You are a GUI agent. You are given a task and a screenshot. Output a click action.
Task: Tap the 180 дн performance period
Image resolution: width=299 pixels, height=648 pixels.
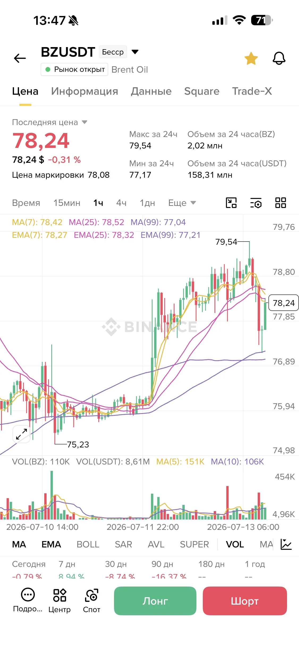coord(212,564)
